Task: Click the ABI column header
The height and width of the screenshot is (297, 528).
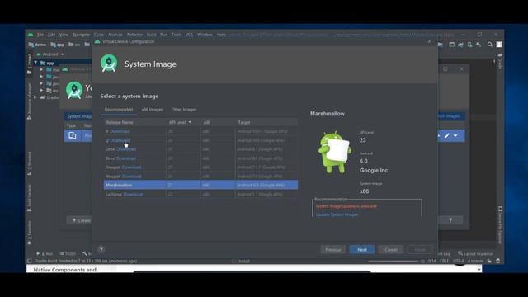Action: pyautogui.click(x=207, y=122)
